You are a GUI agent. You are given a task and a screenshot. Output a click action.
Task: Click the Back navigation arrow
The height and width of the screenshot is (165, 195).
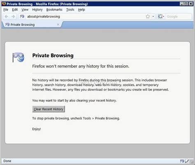click(7, 16)
